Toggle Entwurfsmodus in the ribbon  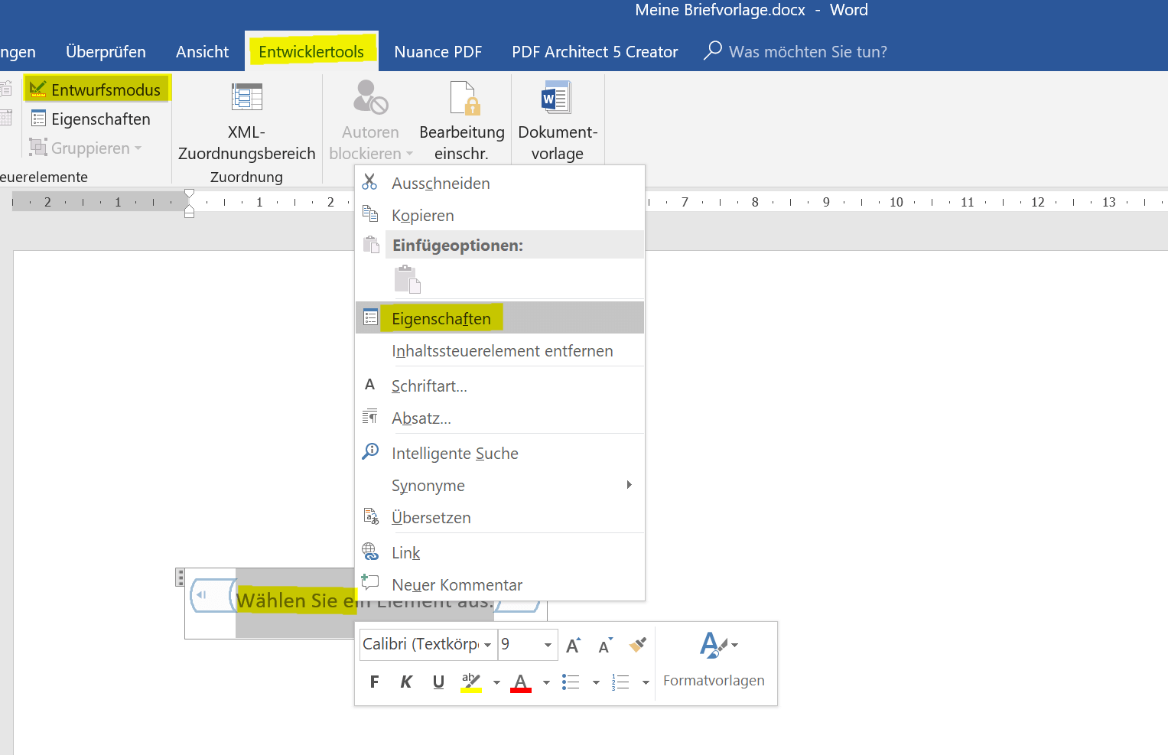click(96, 89)
